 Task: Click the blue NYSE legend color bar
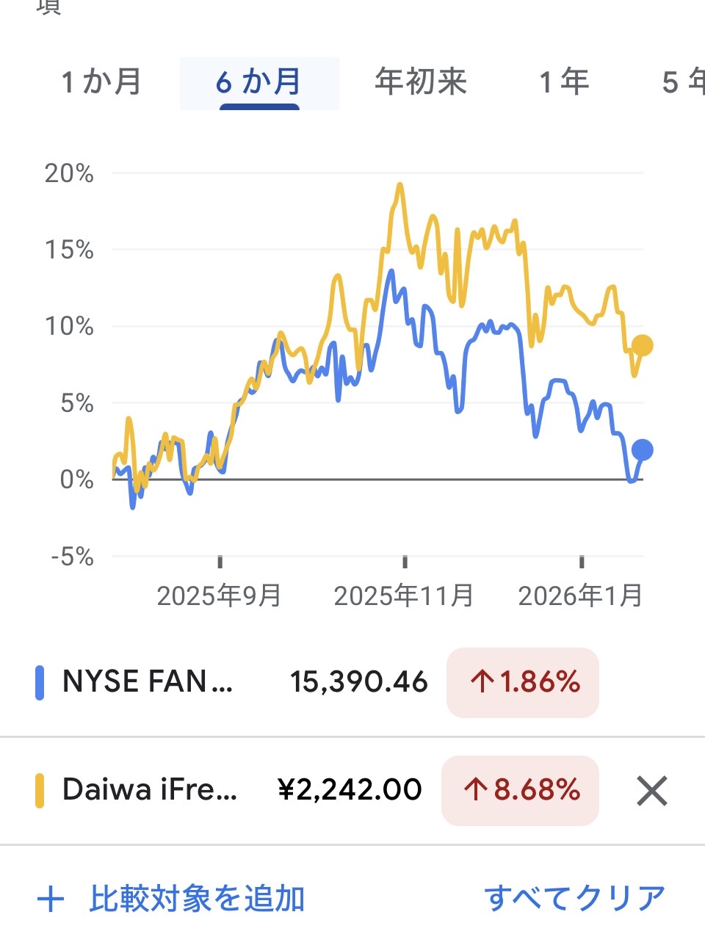pos(40,682)
